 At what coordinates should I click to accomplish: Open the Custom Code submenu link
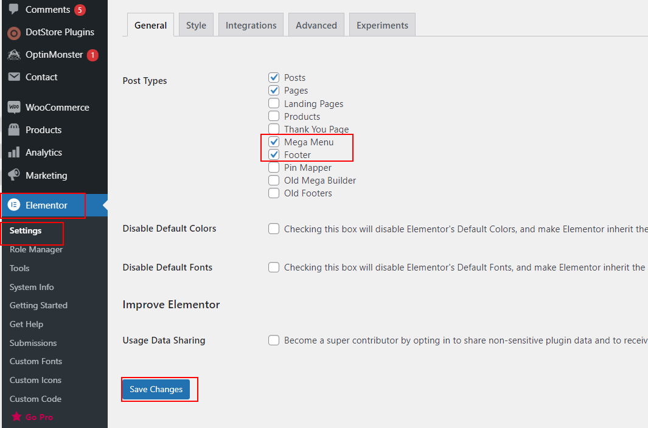click(x=35, y=399)
